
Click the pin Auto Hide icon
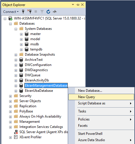[x=78, y=5]
